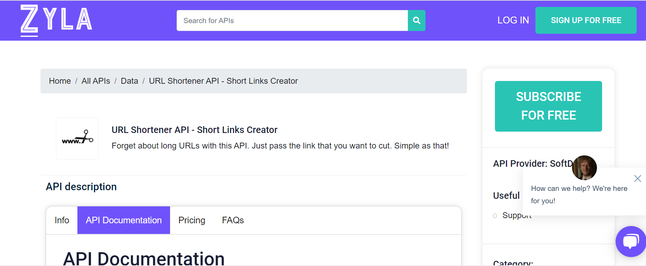Click the API Provider label
The width and height of the screenshot is (646, 266).
[533, 163]
